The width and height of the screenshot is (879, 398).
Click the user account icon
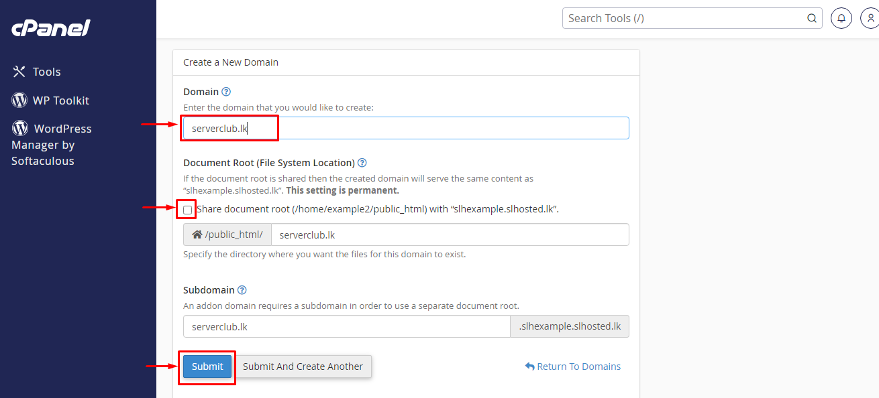click(x=870, y=18)
